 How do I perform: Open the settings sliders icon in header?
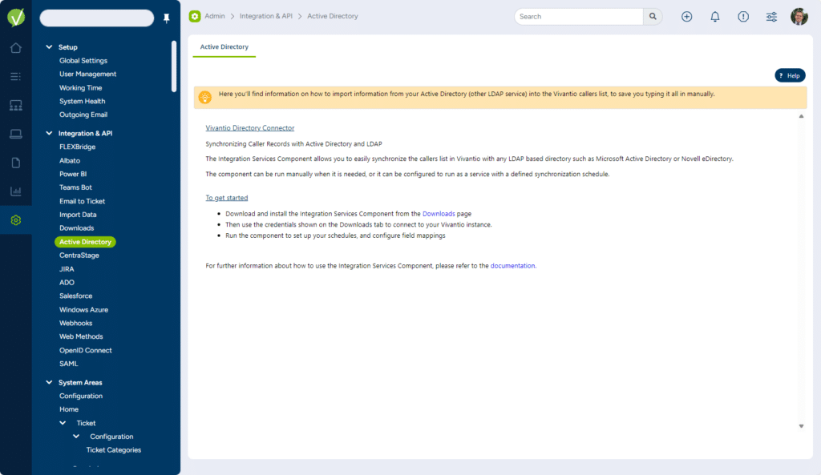(x=771, y=17)
